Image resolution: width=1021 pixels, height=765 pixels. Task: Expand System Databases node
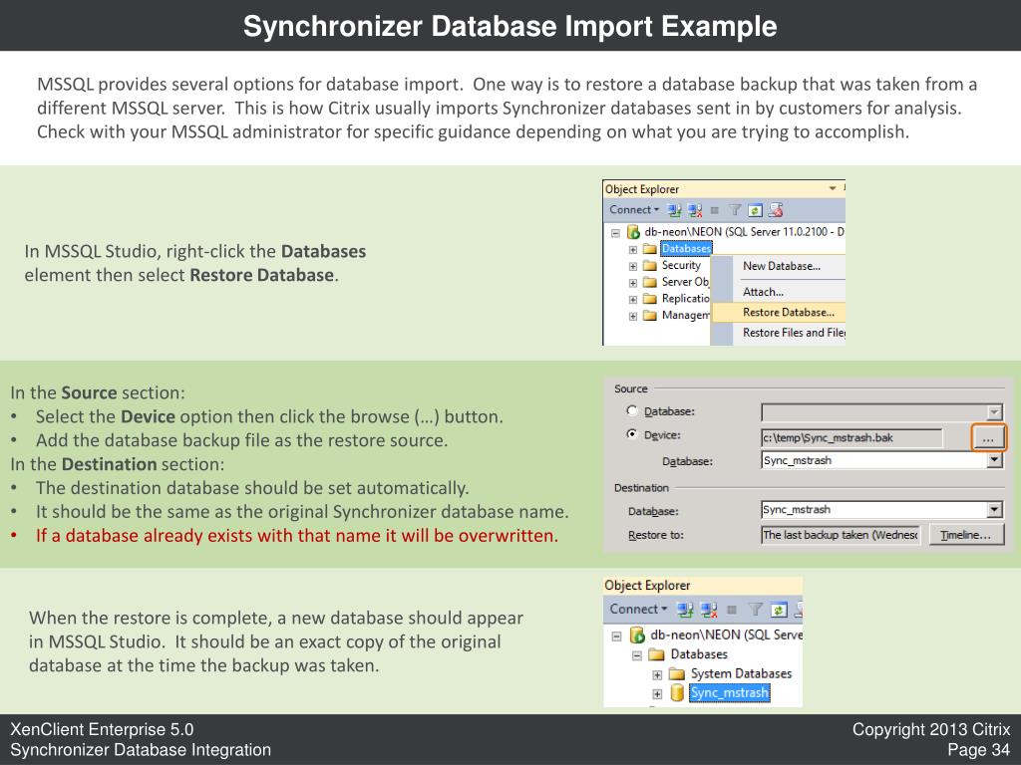click(x=657, y=674)
